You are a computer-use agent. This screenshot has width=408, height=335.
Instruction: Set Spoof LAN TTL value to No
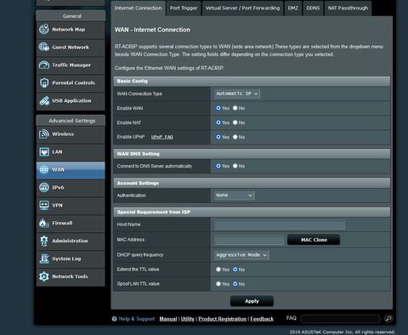(235, 284)
